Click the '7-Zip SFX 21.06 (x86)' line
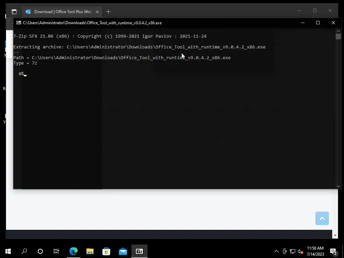 click(110, 36)
